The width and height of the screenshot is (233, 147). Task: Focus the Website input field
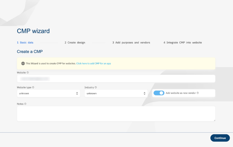[x=116, y=79]
